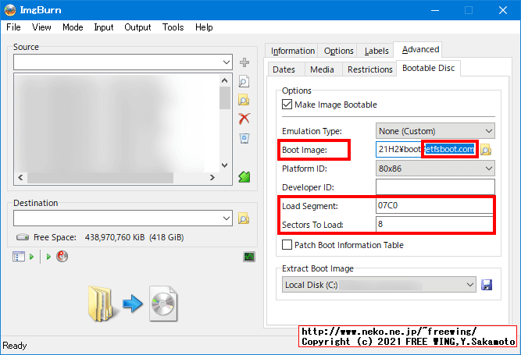Select the Advanced tab
The height and width of the screenshot is (355, 521).
[x=420, y=49]
